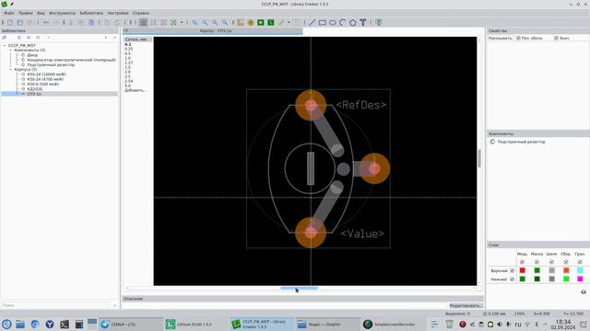
Task: Collapse the Компоненты tree node
Action: point(10,50)
